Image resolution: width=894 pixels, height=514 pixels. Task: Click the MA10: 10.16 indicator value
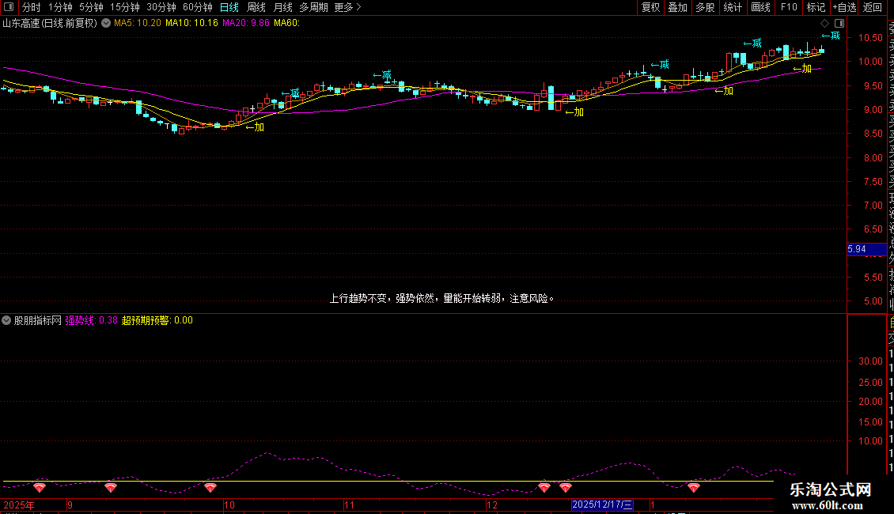coord(191,23)
